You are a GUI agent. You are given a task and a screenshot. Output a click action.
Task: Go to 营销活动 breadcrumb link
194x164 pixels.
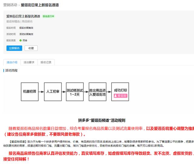point(10,5)
